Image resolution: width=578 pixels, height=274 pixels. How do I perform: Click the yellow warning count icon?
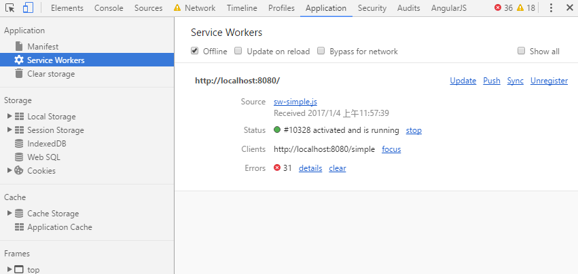click(x=520, y=7)
